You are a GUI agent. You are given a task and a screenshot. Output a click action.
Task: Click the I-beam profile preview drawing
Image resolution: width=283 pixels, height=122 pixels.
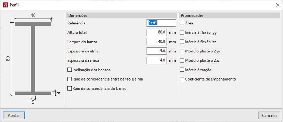coord(33,58)
